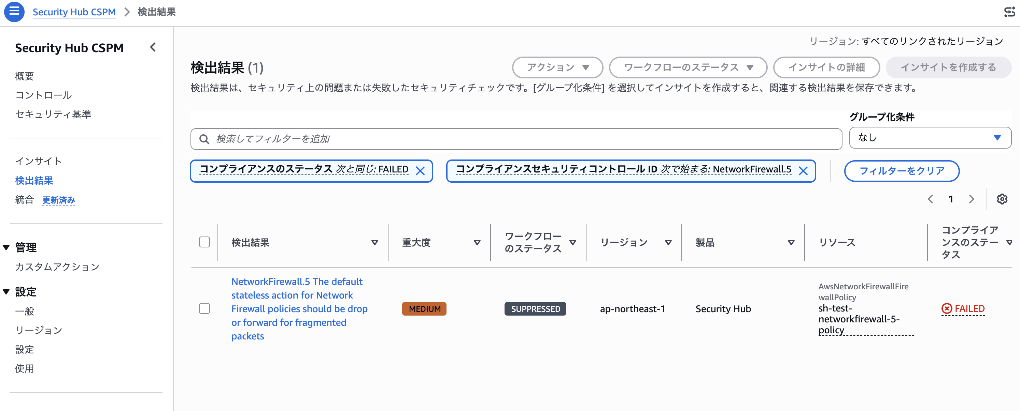The width and height of the screenshot is (1020, 411).
Task: Remove the FAILED compliance status filter
Action: [420, 171]
